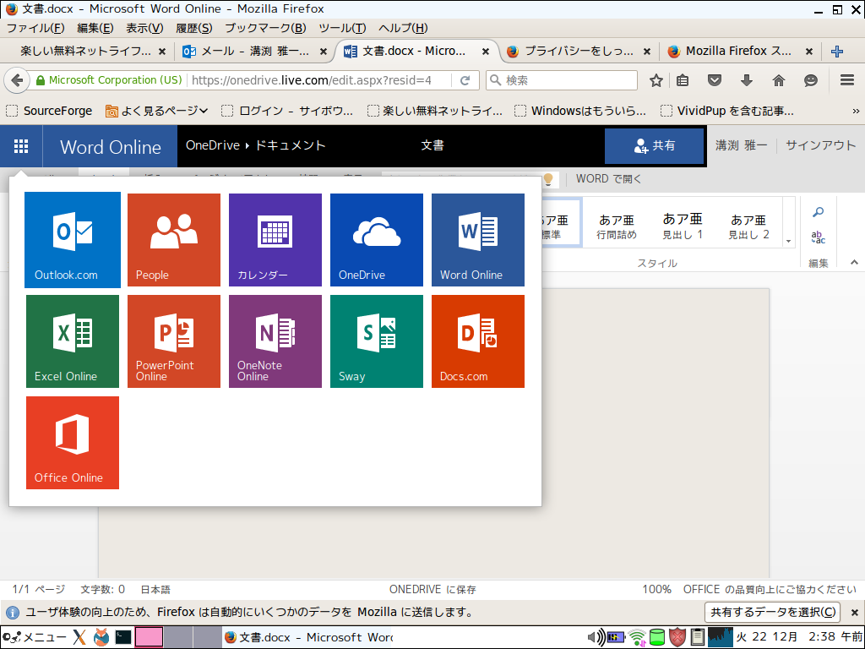Viewport: 865px width, 649px height.
Task: Click the Wi-Fi tray icon
Action: tap(637, 638)
